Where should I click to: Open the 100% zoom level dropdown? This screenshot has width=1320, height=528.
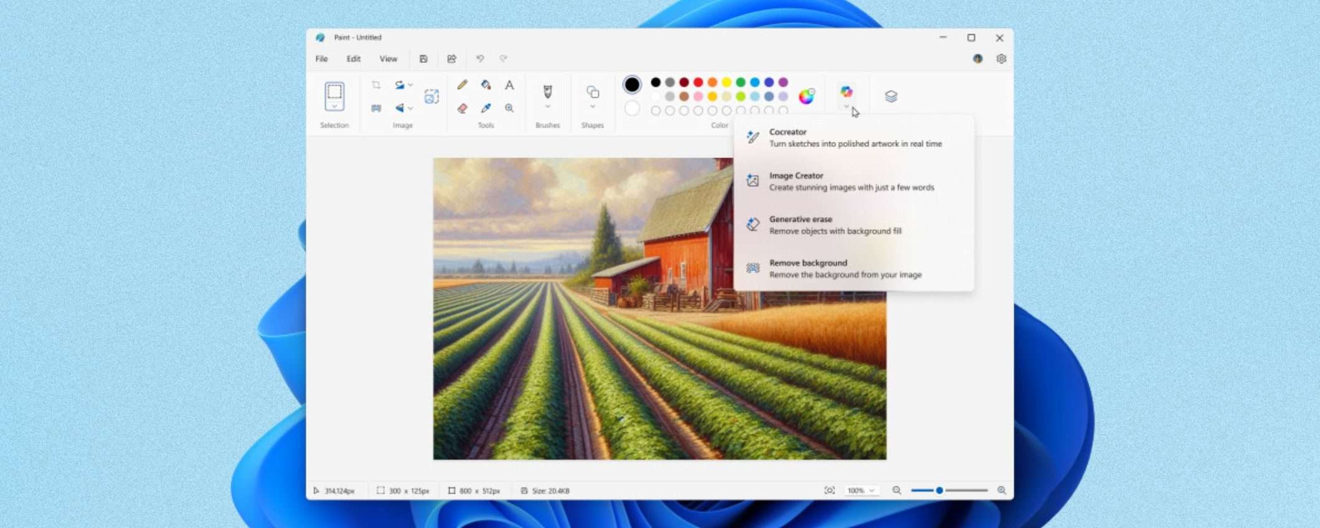point(861,491)
